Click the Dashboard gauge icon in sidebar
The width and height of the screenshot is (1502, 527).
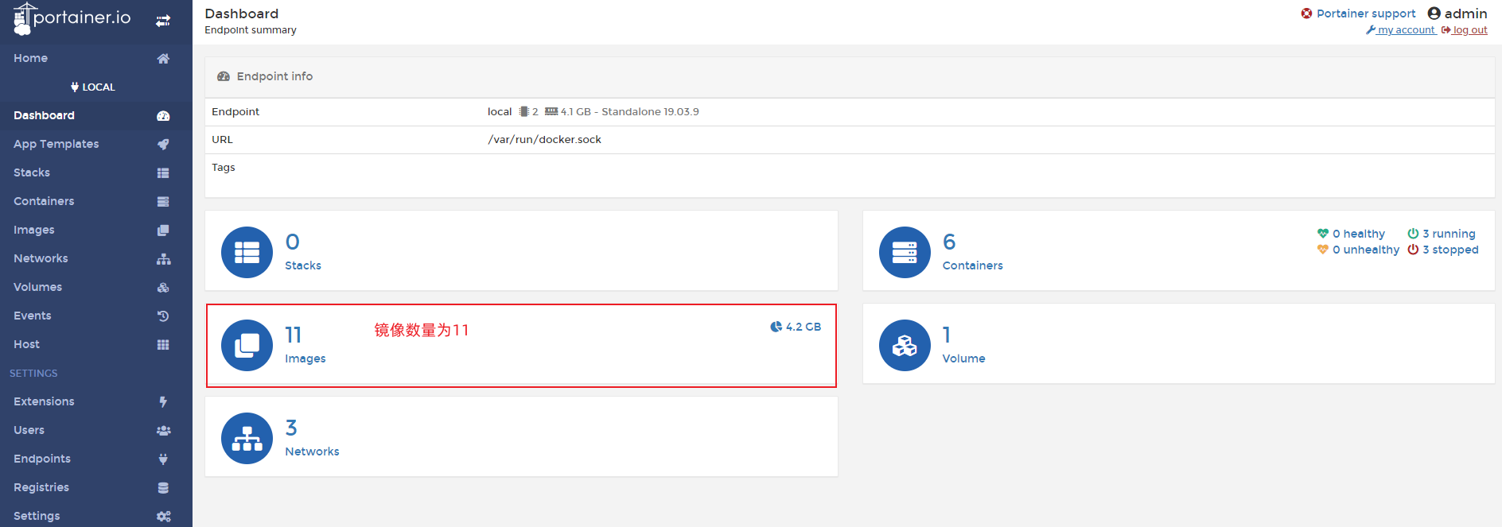pyautogui.click(x=163, y=115)
